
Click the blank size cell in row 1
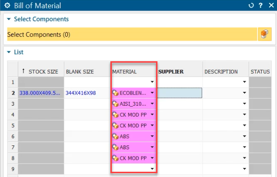pos(87,82)
